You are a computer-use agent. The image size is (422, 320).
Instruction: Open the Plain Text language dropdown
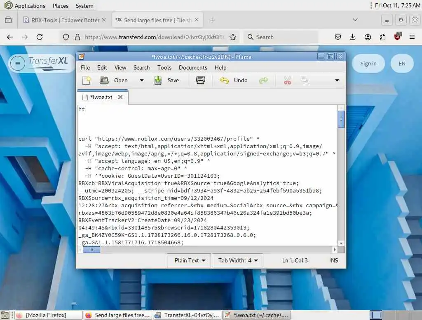point(189,260)
